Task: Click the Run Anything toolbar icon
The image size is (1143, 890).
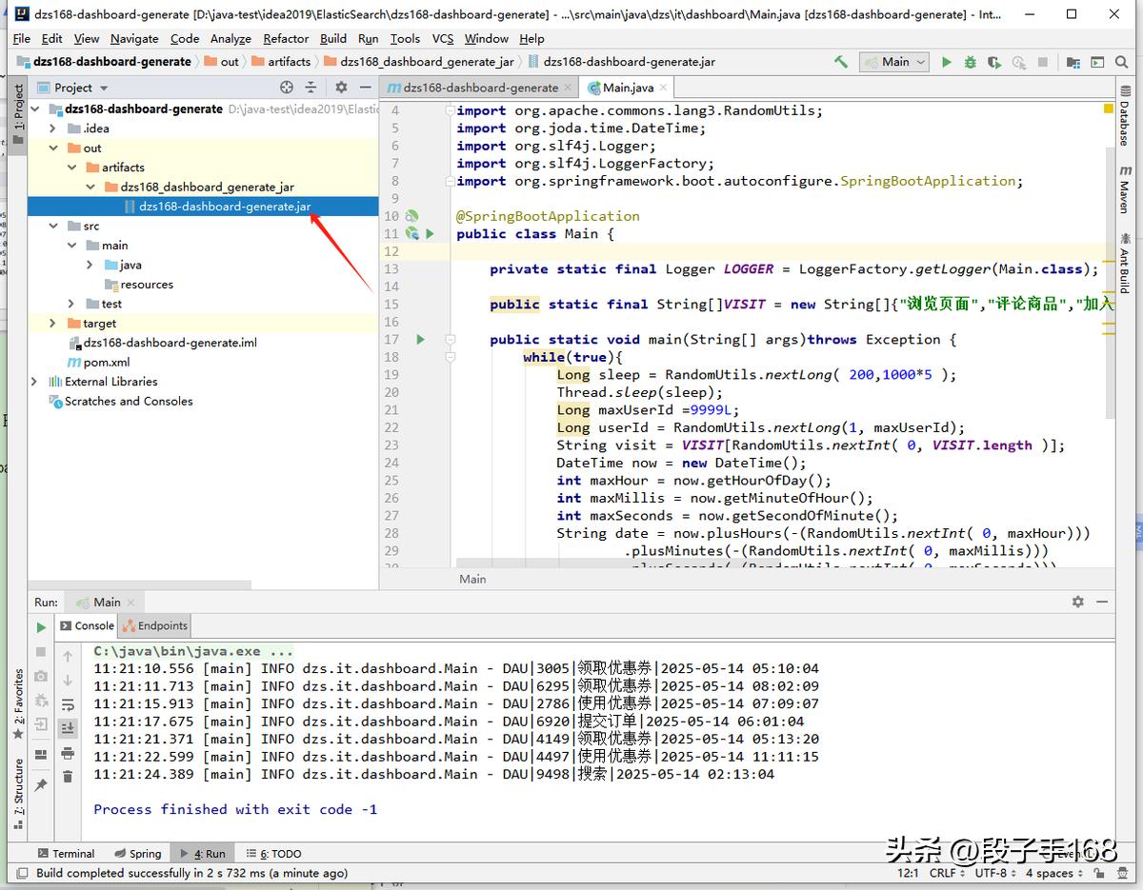Action: pos(1097,62)
